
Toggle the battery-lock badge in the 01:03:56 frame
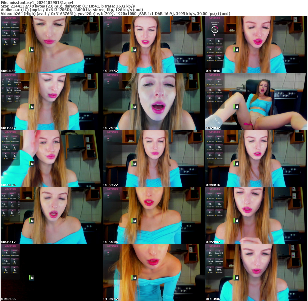[x=32, y=278]
